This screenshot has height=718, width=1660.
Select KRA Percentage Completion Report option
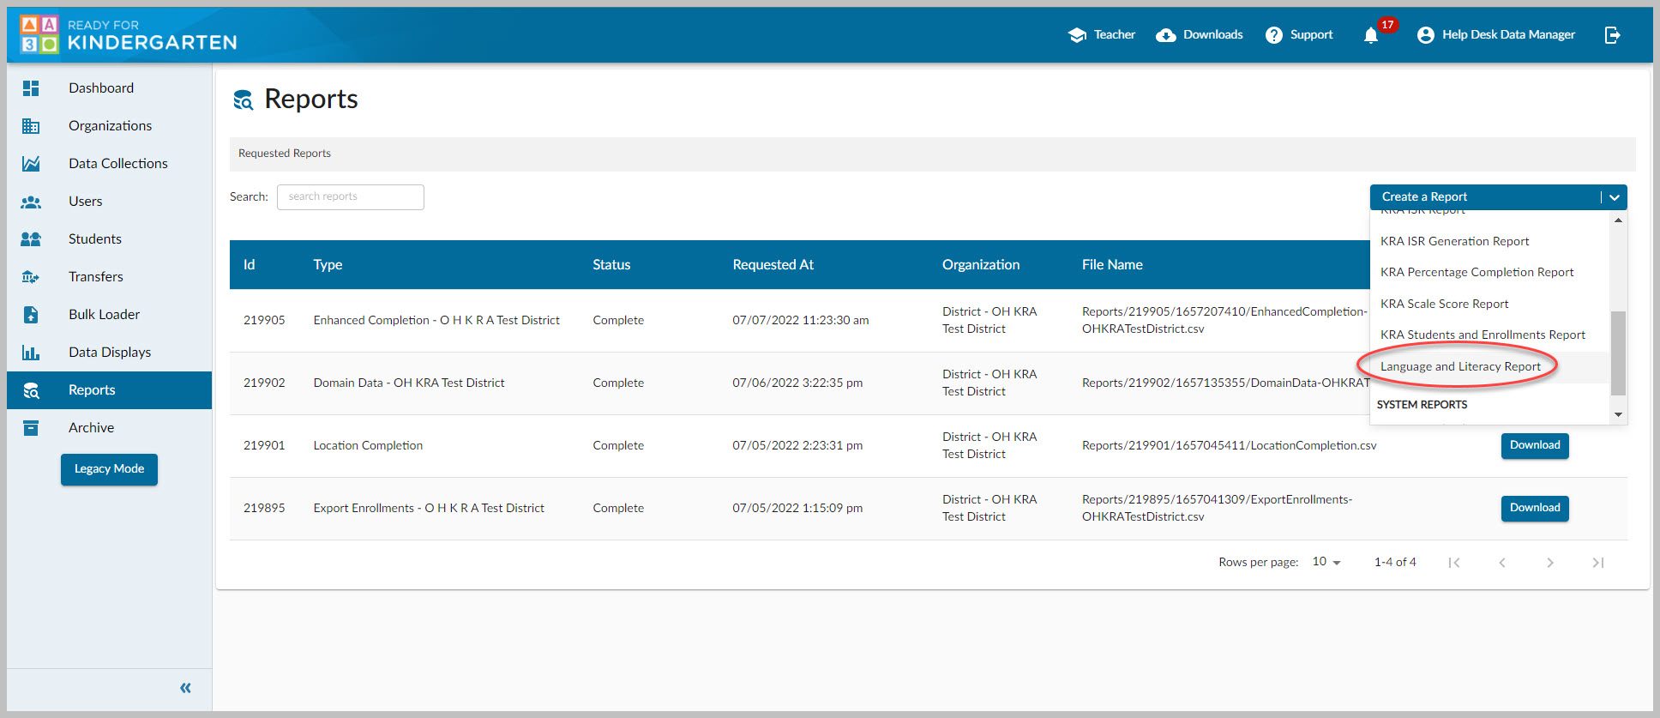click(1490, 272)
